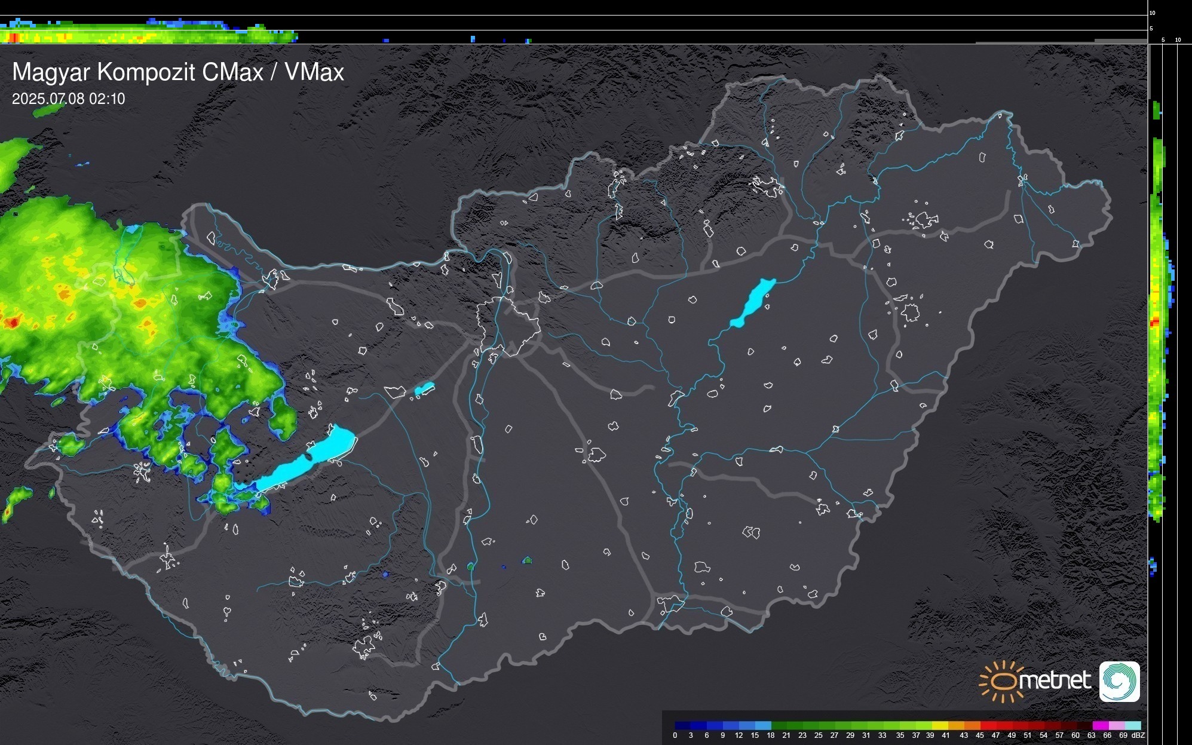Click the dark blue 0 dBZ legend swatch
The height and width of the screenshot is (745, 1192).
click(682, 726)
